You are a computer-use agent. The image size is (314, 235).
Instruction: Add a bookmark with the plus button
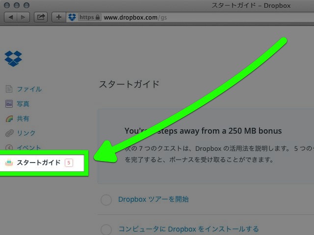click(59, 17)
